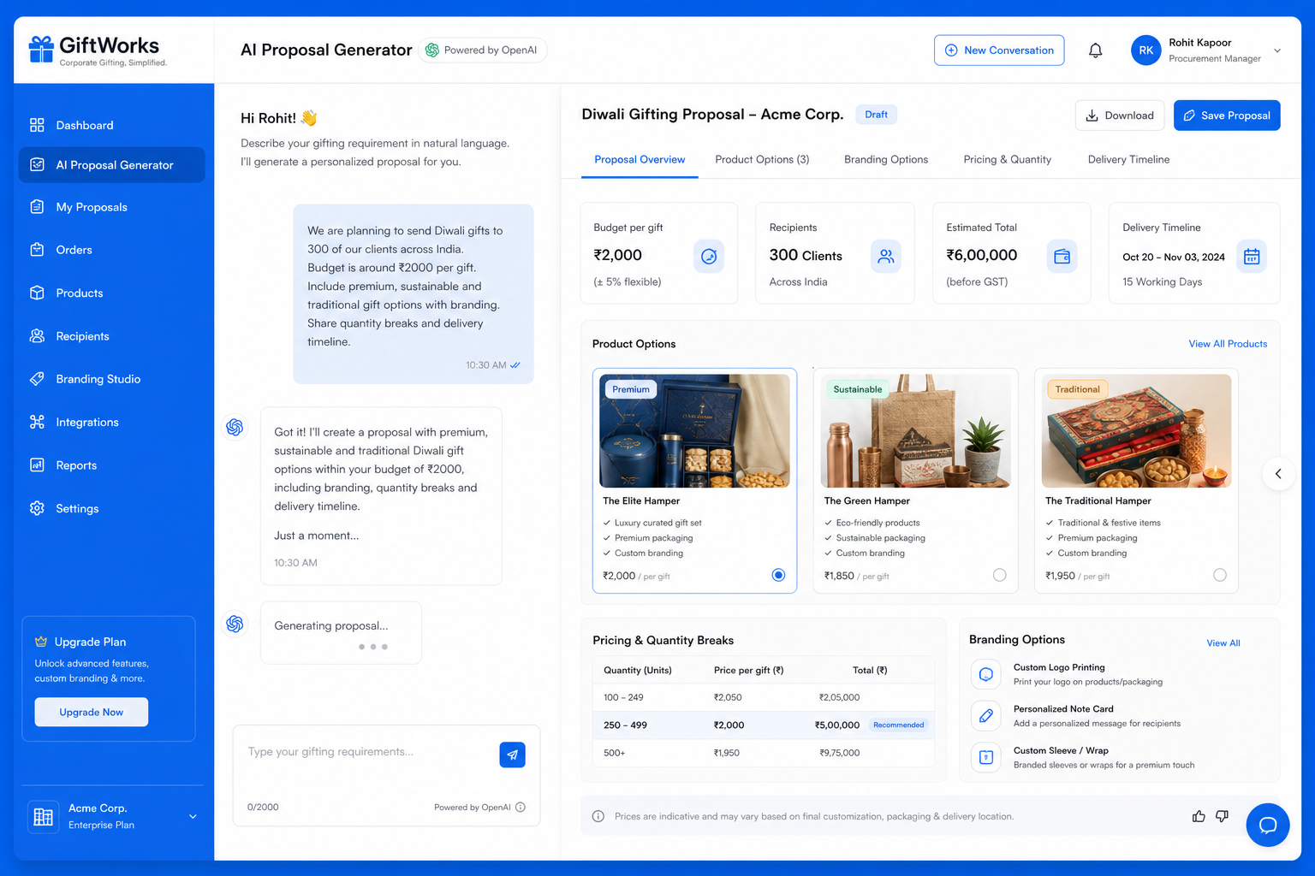Give thumbs up feedback on proposal
Screen dimensions: 1315x876
tap(1199, 816)
